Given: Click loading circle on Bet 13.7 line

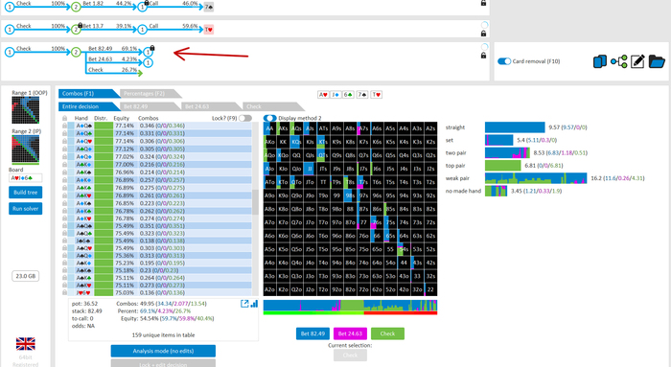Looking at the screenshot, I should [x=484, y=25].
